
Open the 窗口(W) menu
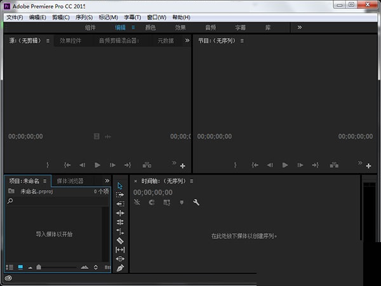156,17
